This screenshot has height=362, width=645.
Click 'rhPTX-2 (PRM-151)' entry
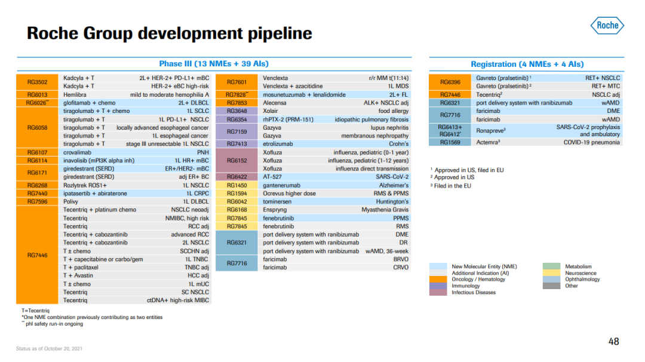tap(288, 119)
